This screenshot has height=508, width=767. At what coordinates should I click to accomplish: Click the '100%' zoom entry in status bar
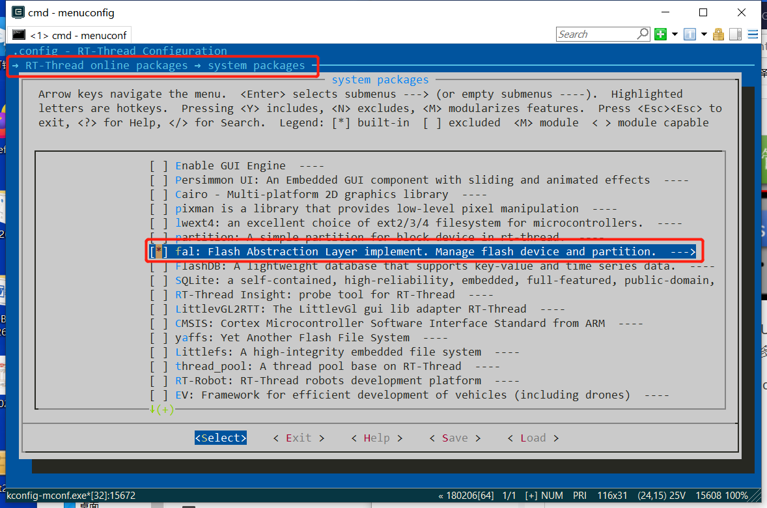pyautogui.click(x=736, y=495)
